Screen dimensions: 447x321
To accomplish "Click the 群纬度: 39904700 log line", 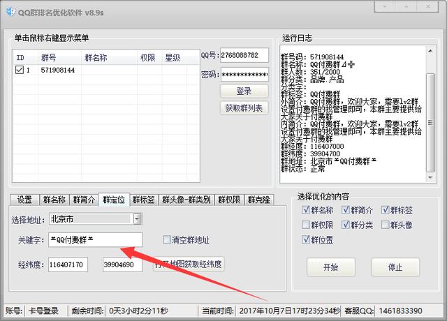I will coord(311,154).
